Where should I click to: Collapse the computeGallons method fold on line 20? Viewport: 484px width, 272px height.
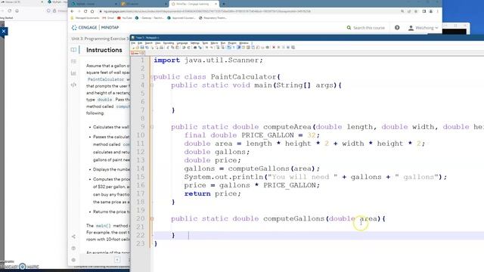point(151,218)
